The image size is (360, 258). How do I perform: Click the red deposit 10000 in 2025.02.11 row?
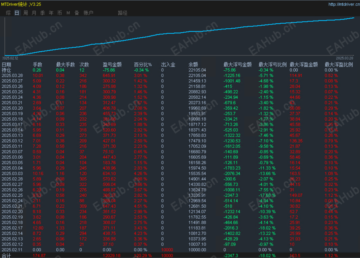click(167, 250)
